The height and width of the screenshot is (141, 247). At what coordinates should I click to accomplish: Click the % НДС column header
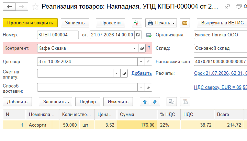tap(169, 114)
